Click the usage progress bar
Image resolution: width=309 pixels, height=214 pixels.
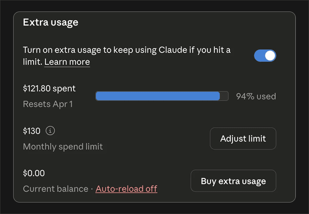point(162,96)
